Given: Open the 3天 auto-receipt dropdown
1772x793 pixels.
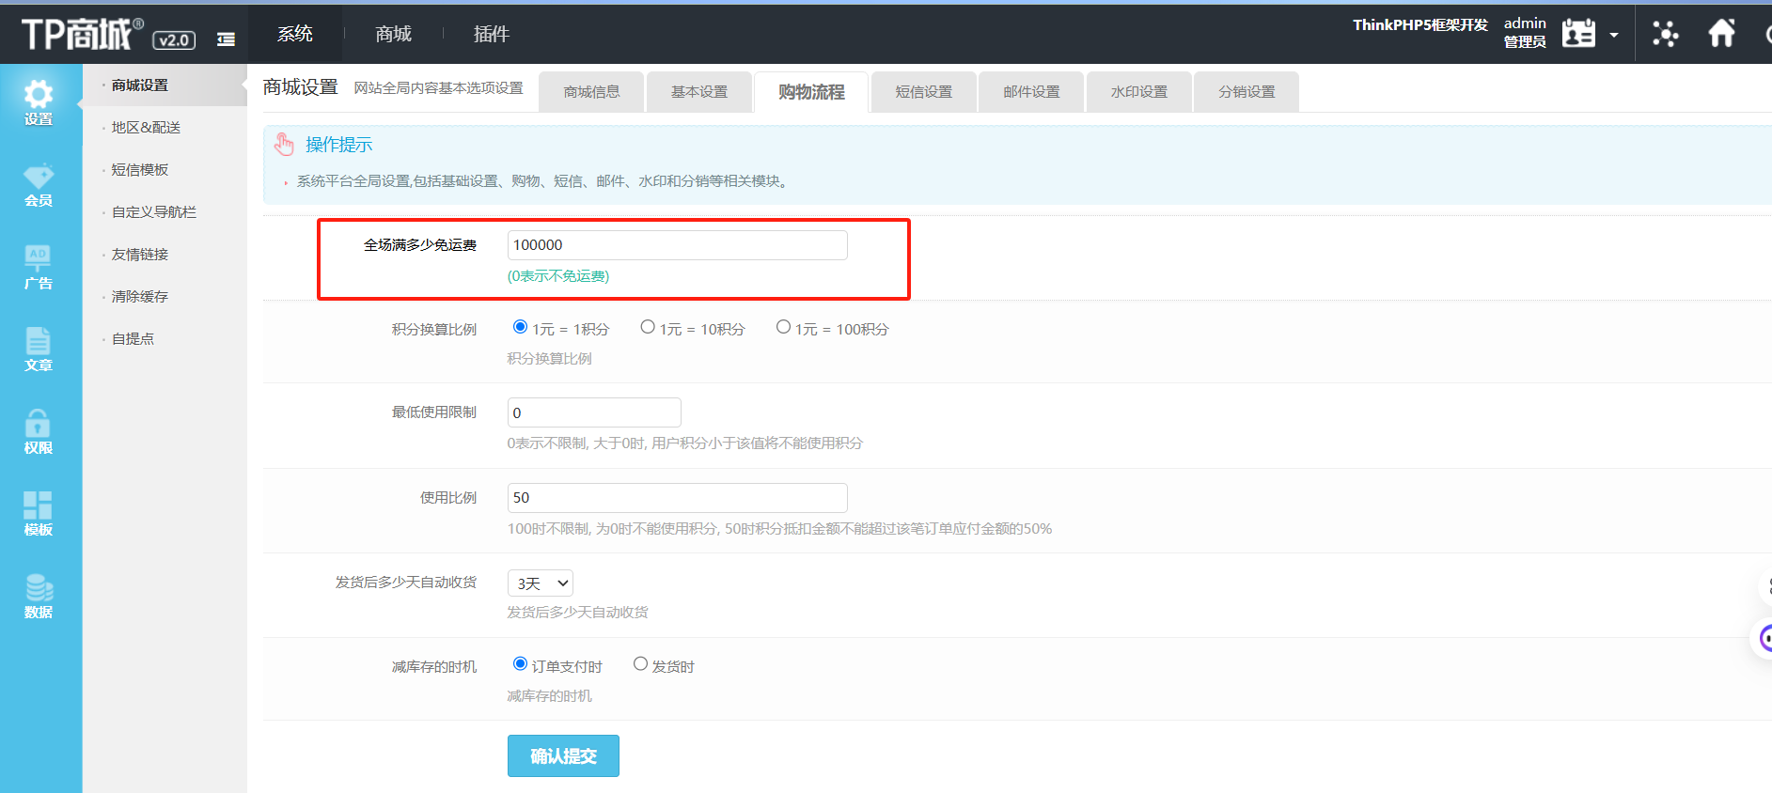Looking at the screenshot, I should (541, 583).
